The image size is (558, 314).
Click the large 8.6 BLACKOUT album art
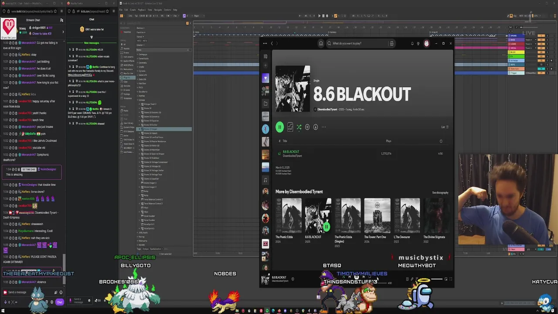point(293,89)
